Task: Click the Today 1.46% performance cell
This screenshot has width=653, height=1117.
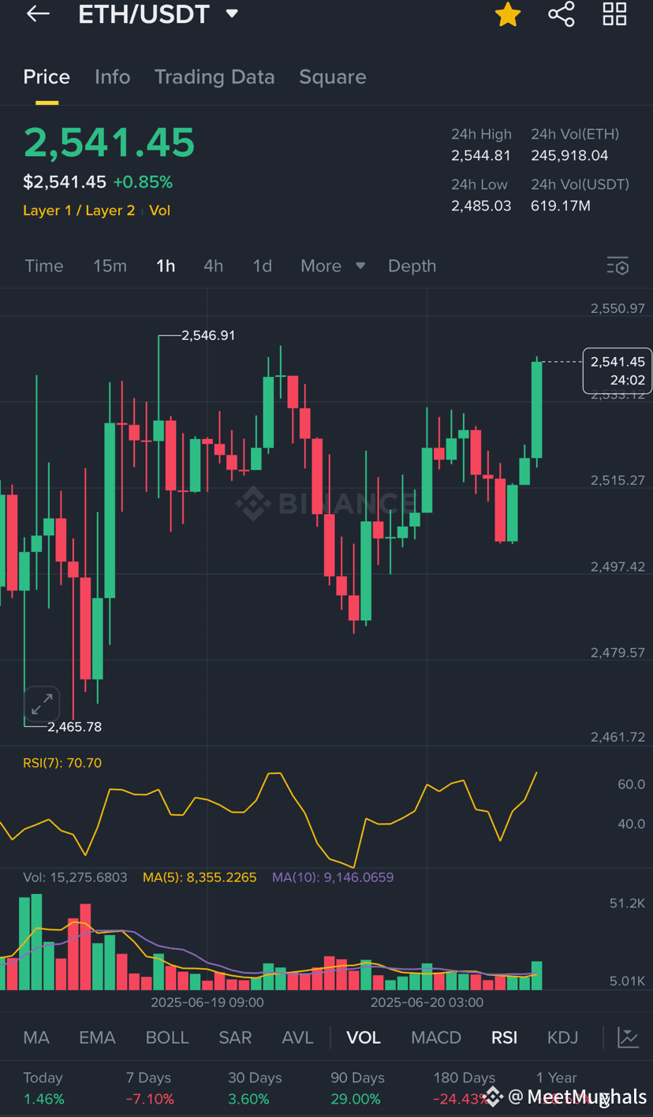Action: pyautogui.click(x=43, y=1088)
